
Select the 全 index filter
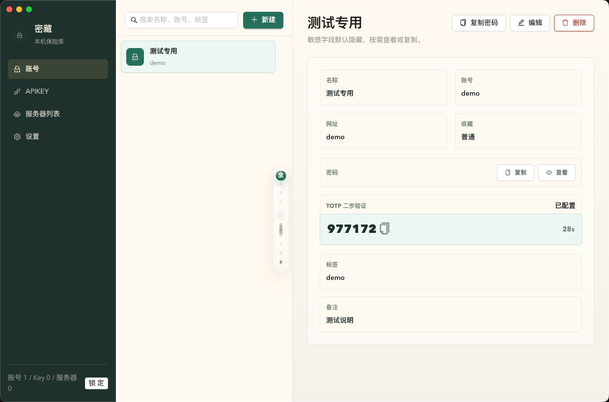click(281, 176)
